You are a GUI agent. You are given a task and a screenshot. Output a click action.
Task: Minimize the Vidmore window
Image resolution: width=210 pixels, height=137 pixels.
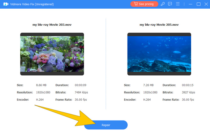[191, 4]
